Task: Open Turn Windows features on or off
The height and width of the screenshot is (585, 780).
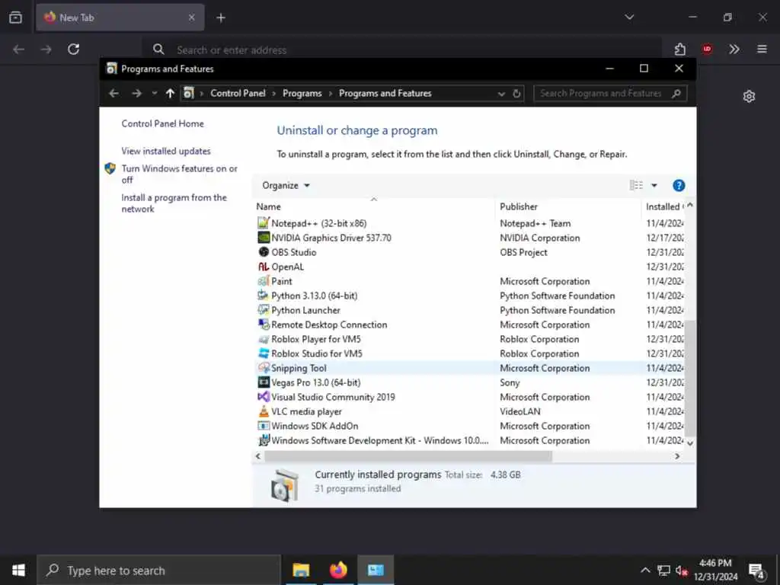Action: 179,174
